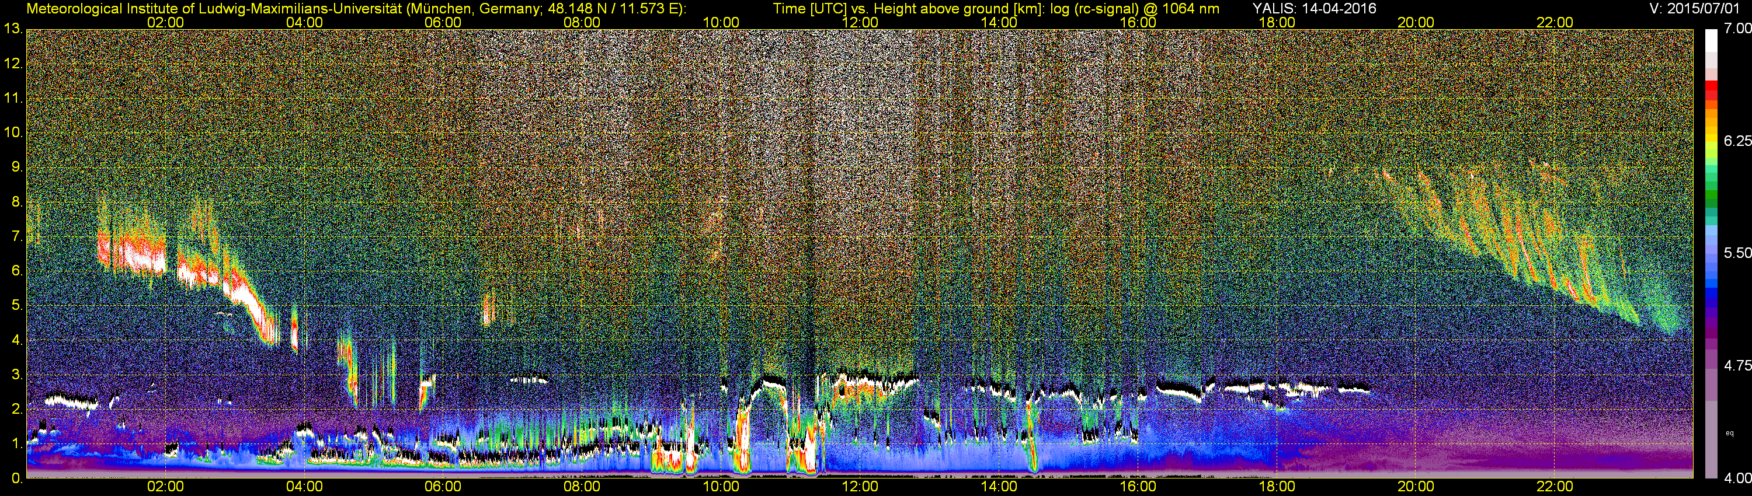
Task: Click the 18:00 label on the bottom time axis
Action: (x=1277, y=487)
